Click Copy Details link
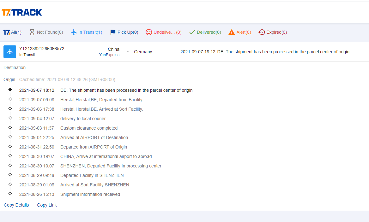This screenshot has height=222, width=369. tap(16, 205)
